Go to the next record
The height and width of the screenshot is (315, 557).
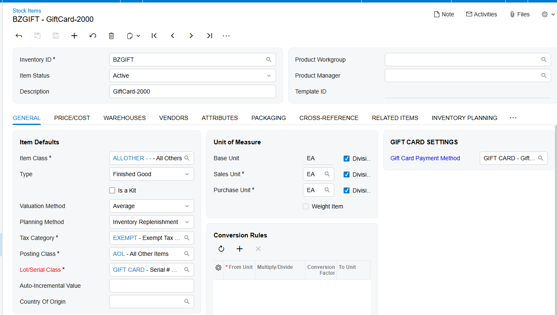(191, 36)
